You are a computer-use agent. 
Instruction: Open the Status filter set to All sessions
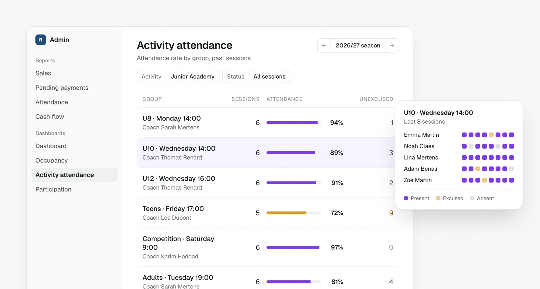click(x=256, y=76)
